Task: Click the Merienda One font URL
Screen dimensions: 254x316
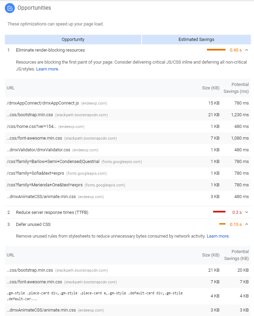Action: coord(45,185)
